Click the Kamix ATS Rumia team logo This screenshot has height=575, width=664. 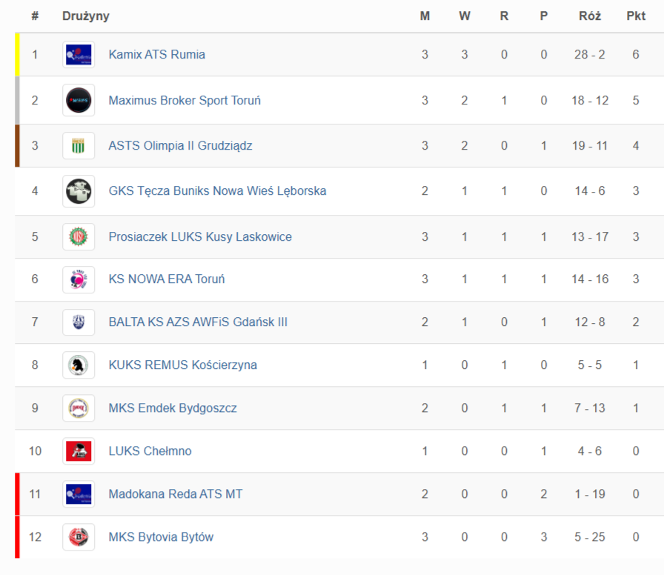(x=79, y=55)
